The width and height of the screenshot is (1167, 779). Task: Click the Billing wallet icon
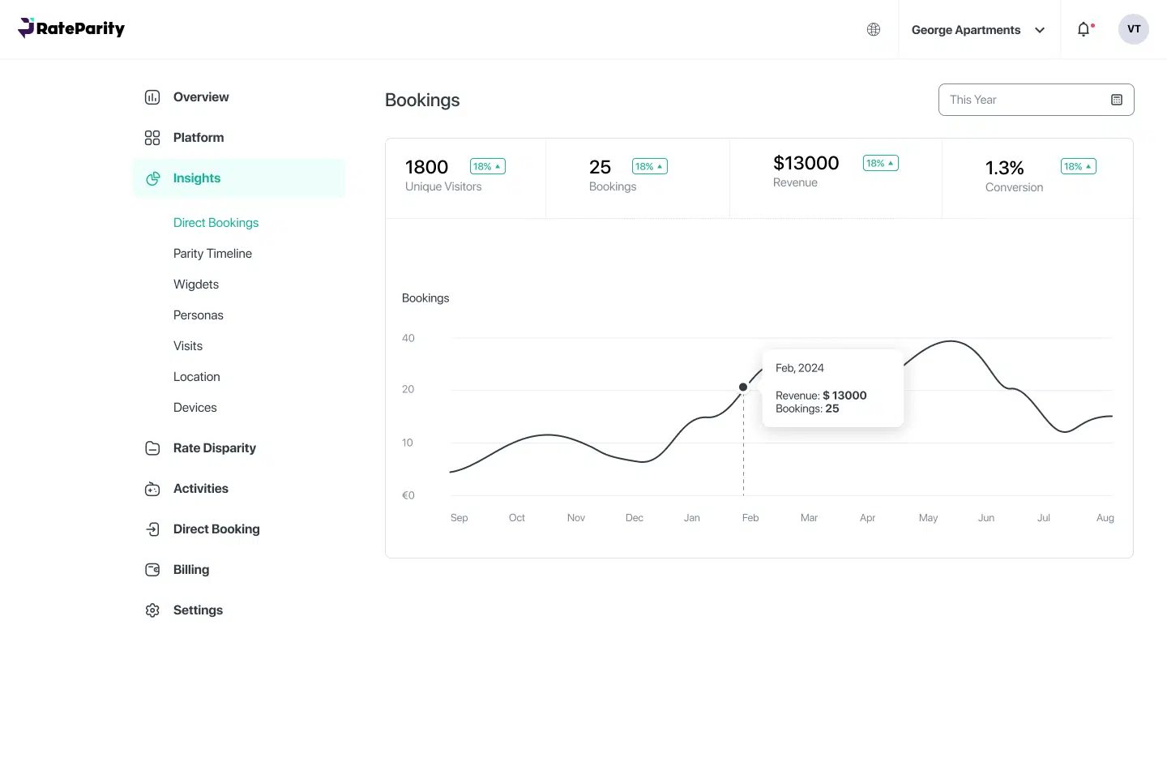152,570
